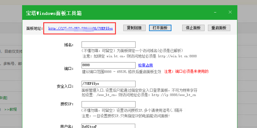Stop the panel with 停止面板
Image resolution: width=257 pixels, height=128 pixels.
pyautogui.click(x=193, y=28)
